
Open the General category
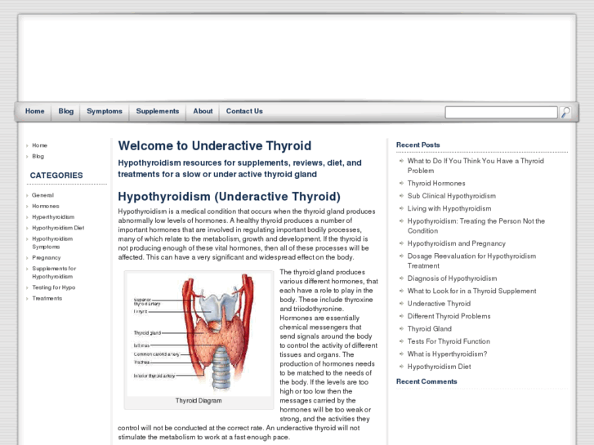coord(42,195)
